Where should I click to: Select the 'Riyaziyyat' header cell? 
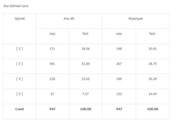point(136,19)
